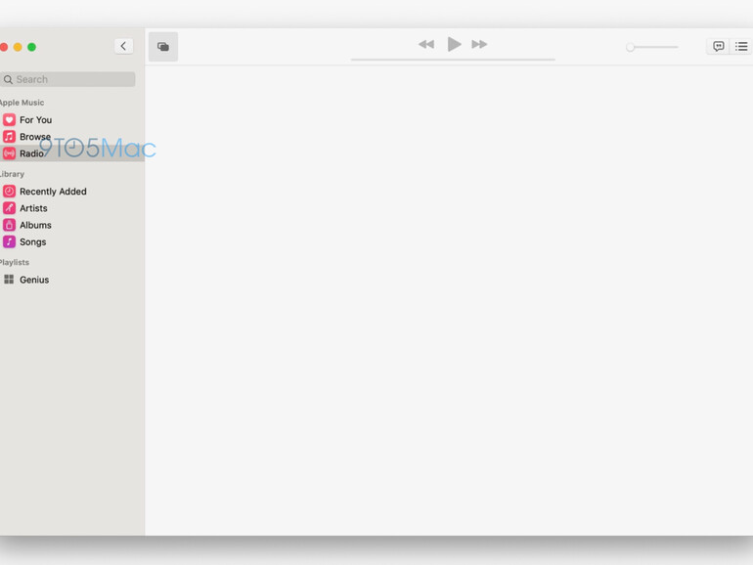
Task: Click the Artists microphone icon
Action: tap(9, 208)
